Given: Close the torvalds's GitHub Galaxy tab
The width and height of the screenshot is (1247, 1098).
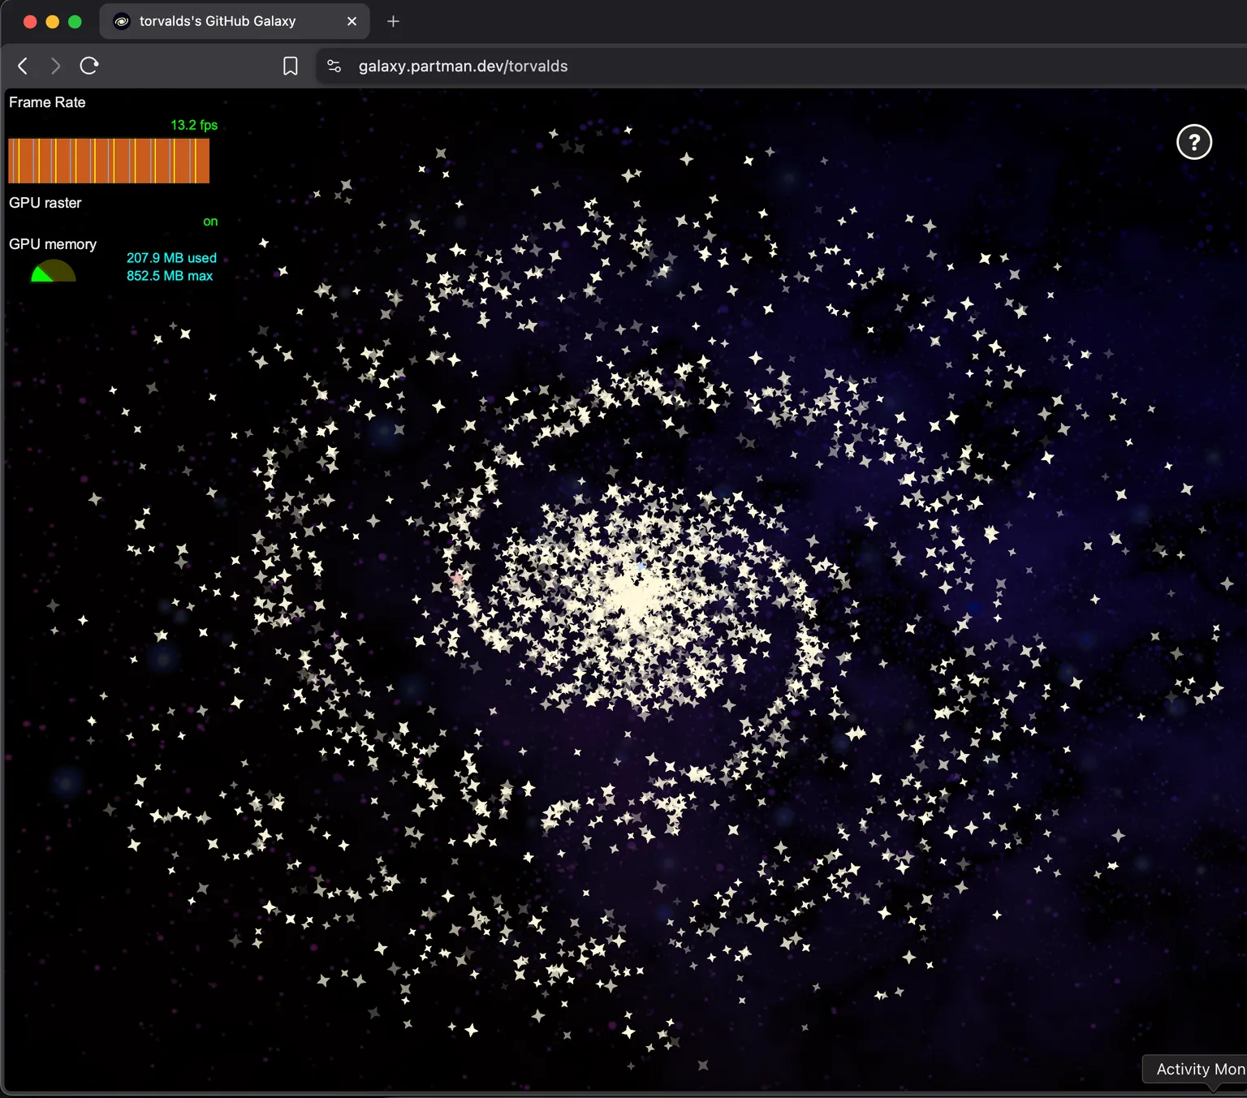Looking at the screenshot, I should coord(352,21).
